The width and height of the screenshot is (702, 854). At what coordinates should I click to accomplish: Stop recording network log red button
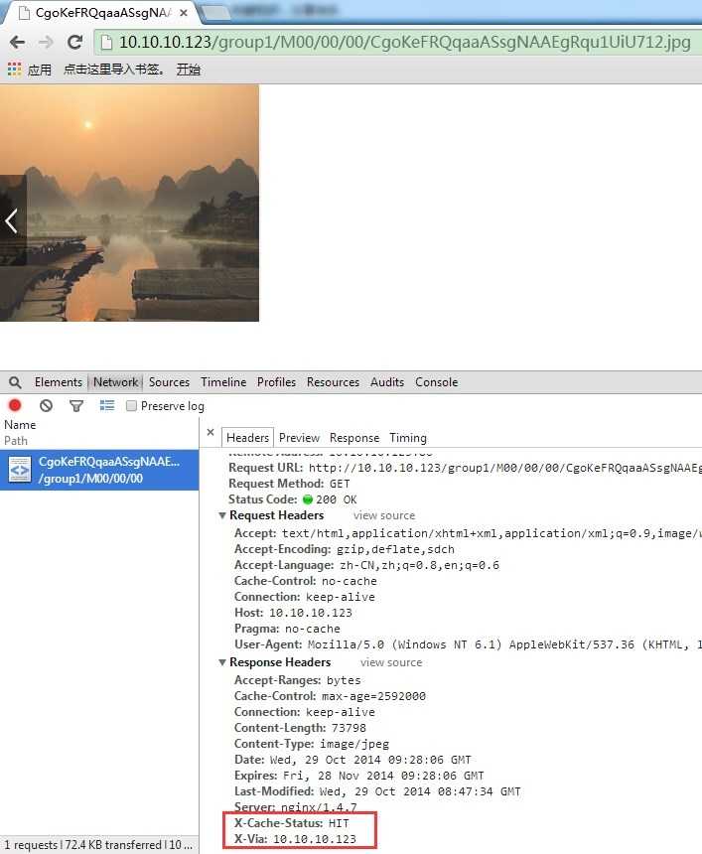15,405
